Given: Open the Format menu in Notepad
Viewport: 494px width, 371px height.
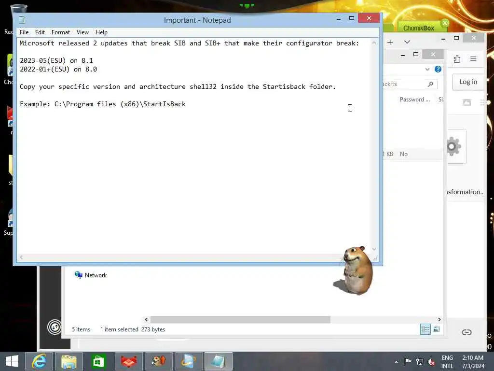Looking at the screenshot, I should pyautogui.click(x=60, y=32).
